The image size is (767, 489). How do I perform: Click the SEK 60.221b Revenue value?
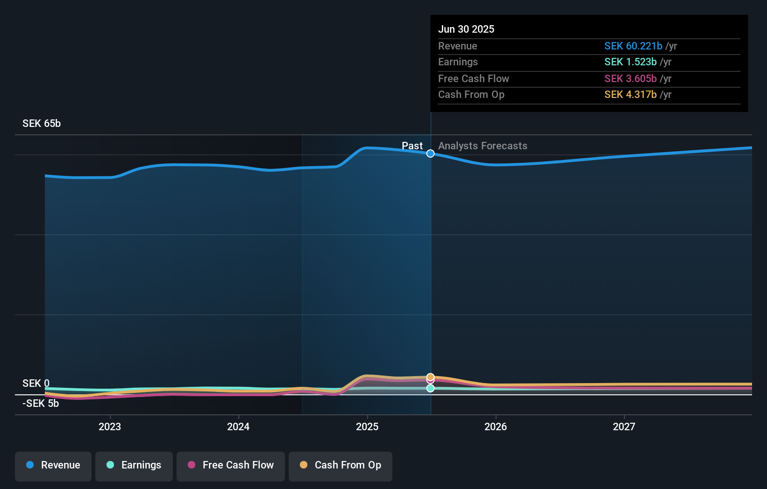pyautogui.click(x=634, y=46)
